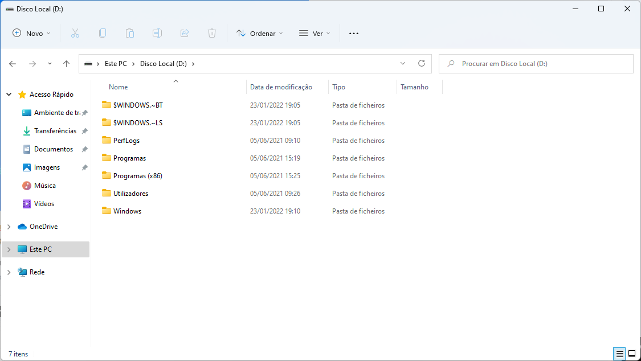Click the Cut scissors icon
The height and width of the screenshot is (361, 641).
coord(75,34)
